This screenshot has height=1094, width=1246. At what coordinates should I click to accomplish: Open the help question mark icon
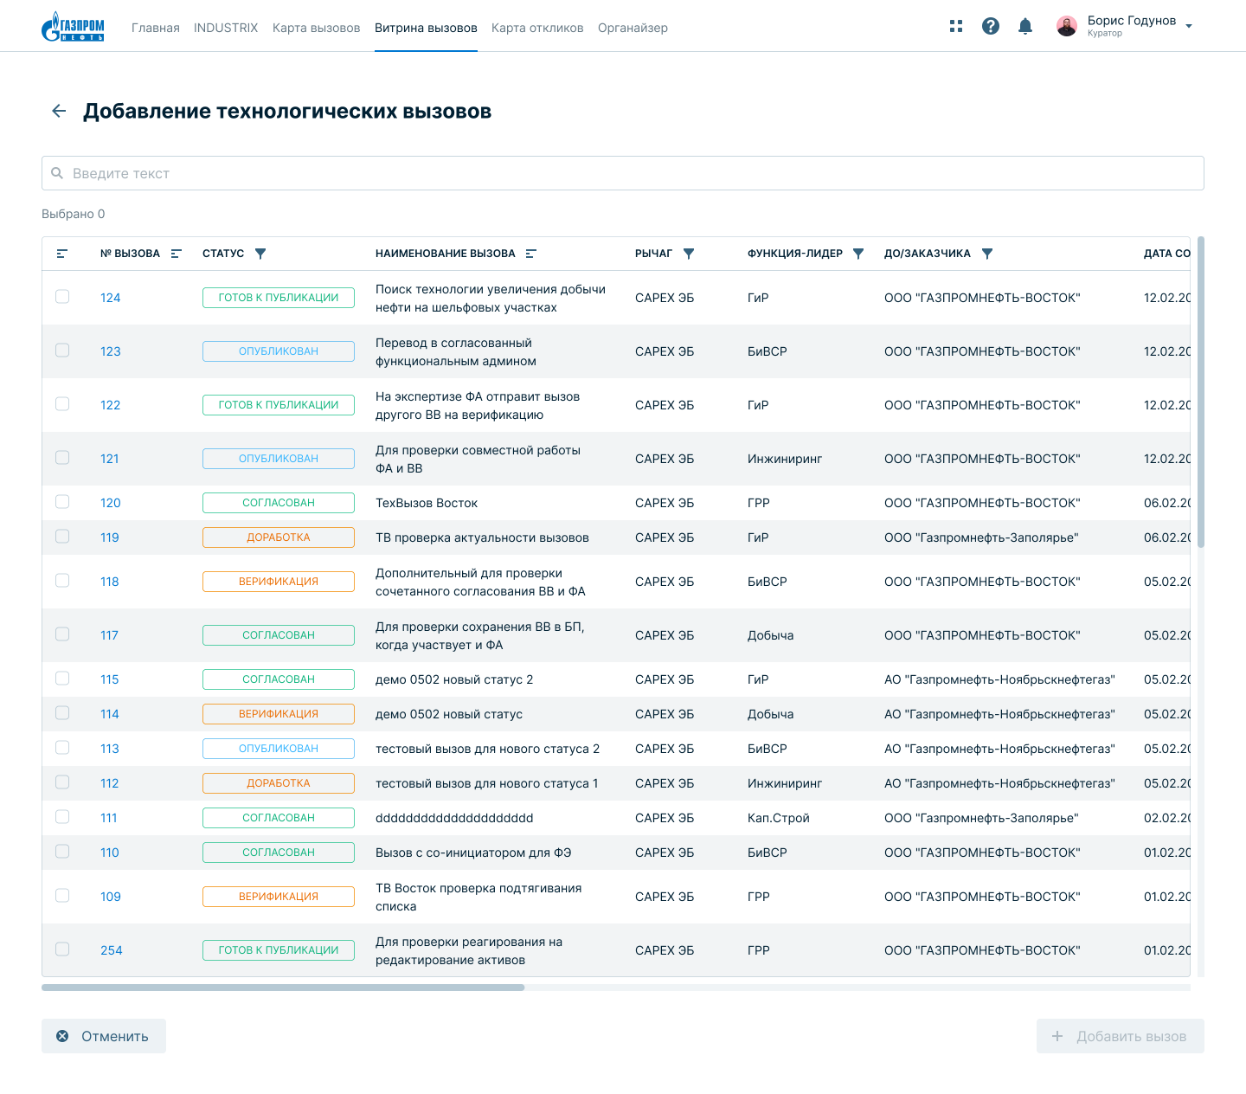coord(991,26)
